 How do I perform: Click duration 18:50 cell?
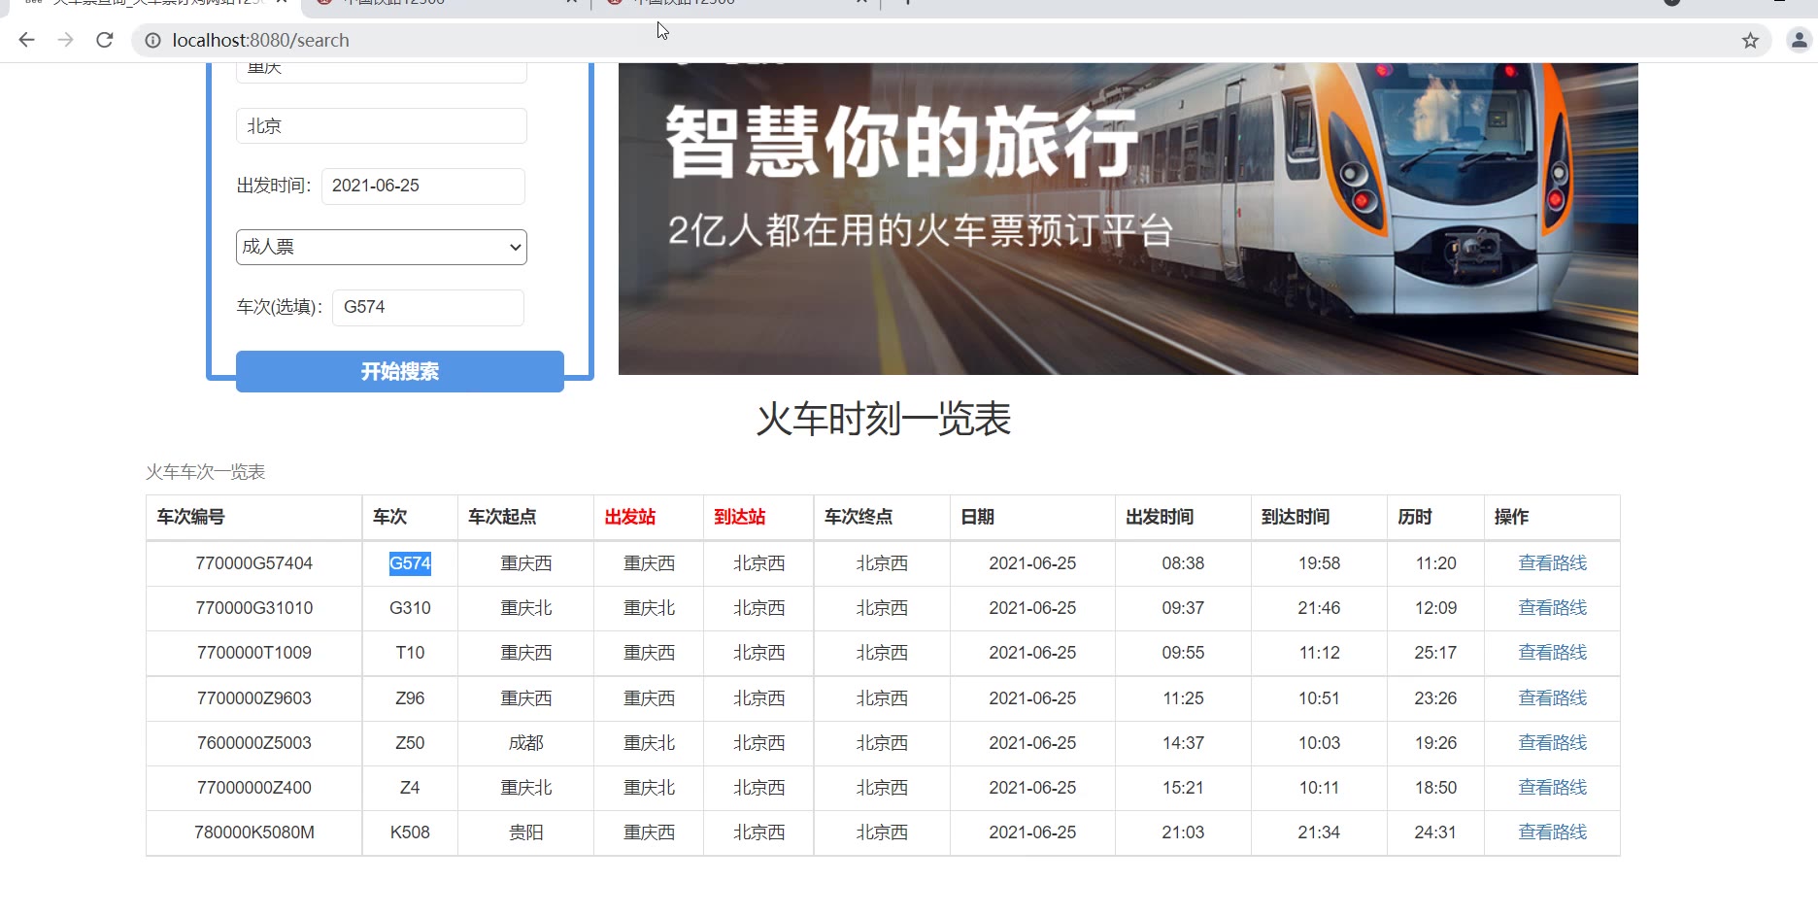point(1435,788)
